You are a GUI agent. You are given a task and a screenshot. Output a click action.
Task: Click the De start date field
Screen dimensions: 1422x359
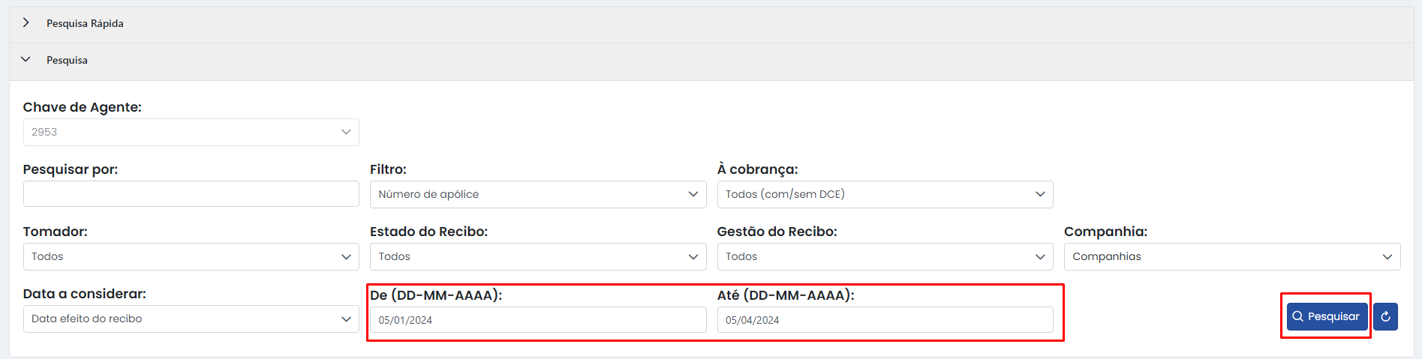point(537,320)
